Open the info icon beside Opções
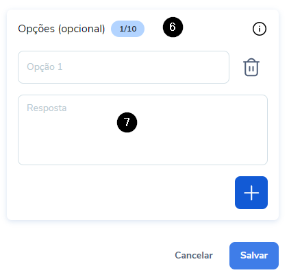Image resolution: width=289 pixels, height=277 pixels. [x=260, y=29]
